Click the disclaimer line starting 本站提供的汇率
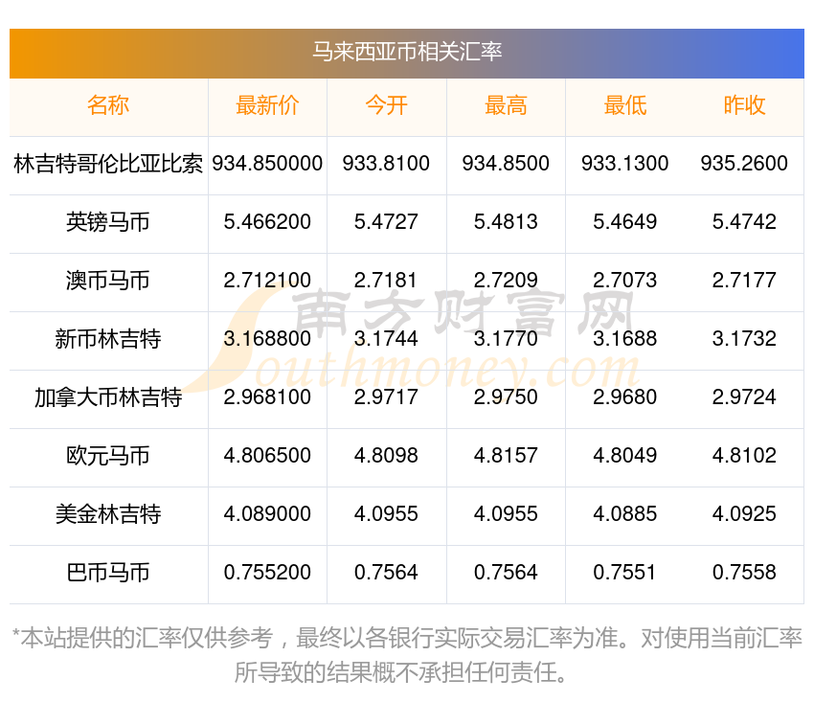 pos(407,638)
